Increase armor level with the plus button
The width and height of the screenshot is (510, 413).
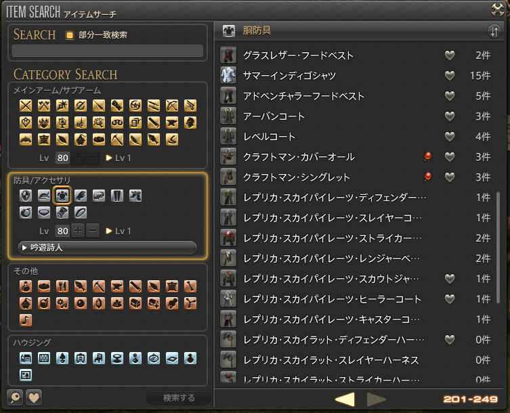(79, 231)
